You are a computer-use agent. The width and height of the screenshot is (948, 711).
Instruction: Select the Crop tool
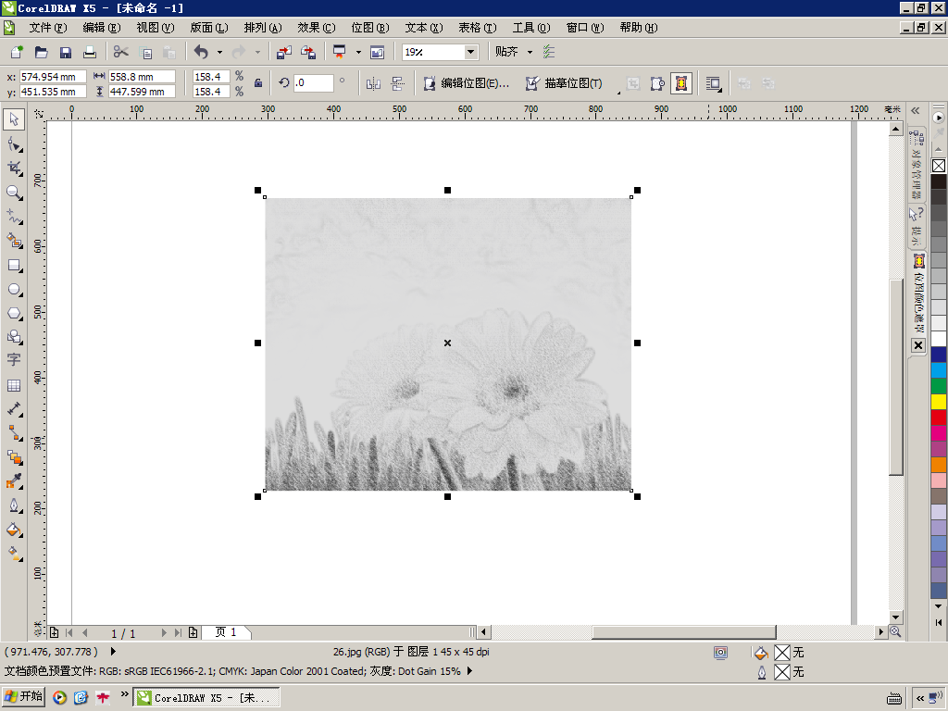[14, 168]
